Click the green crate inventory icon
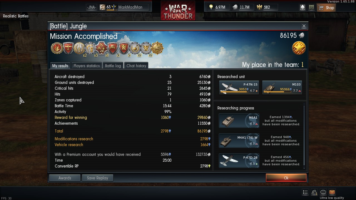 pyautogui.click(x=311, y=7)
